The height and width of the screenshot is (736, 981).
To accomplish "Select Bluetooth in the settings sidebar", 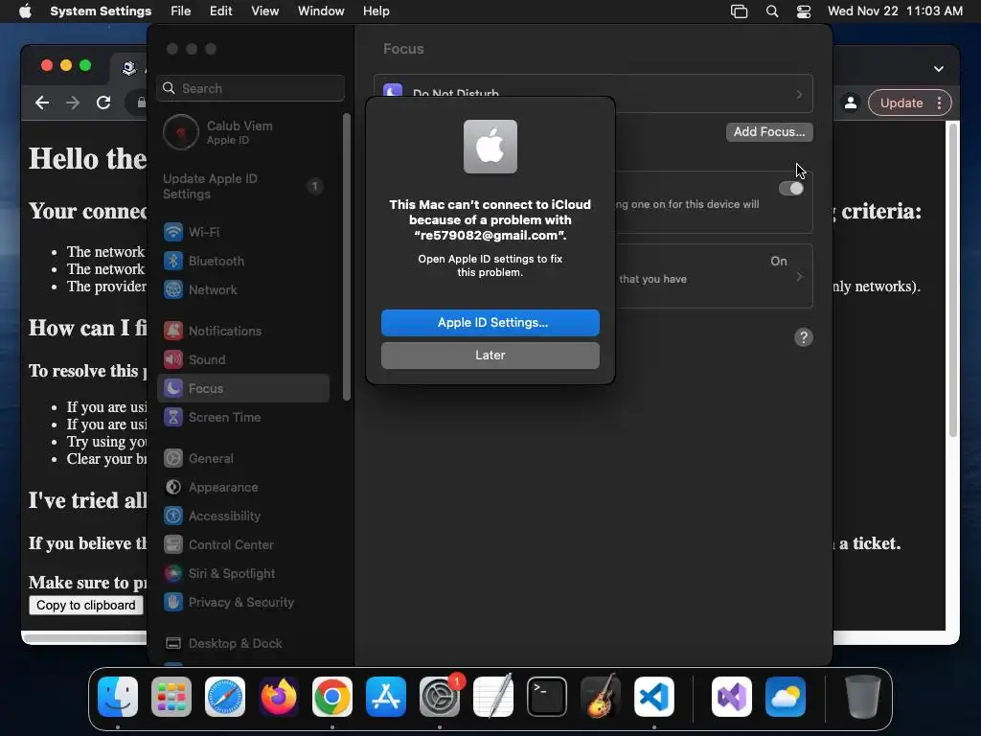I will click(242, 261).
